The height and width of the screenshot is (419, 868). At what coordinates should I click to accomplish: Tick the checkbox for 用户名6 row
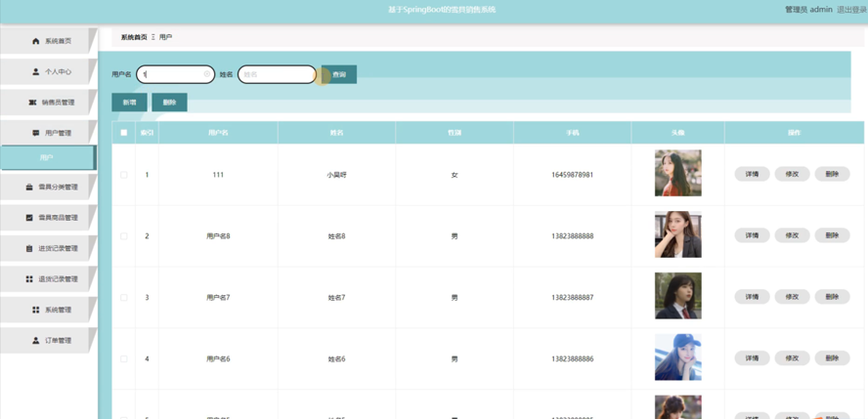(124, 358)
